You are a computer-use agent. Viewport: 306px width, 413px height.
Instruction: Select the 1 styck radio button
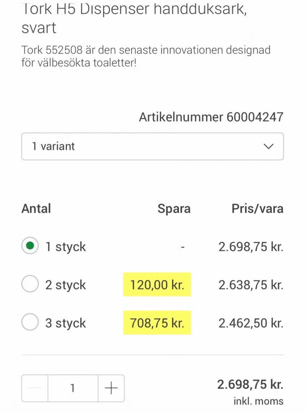[30, 246]
